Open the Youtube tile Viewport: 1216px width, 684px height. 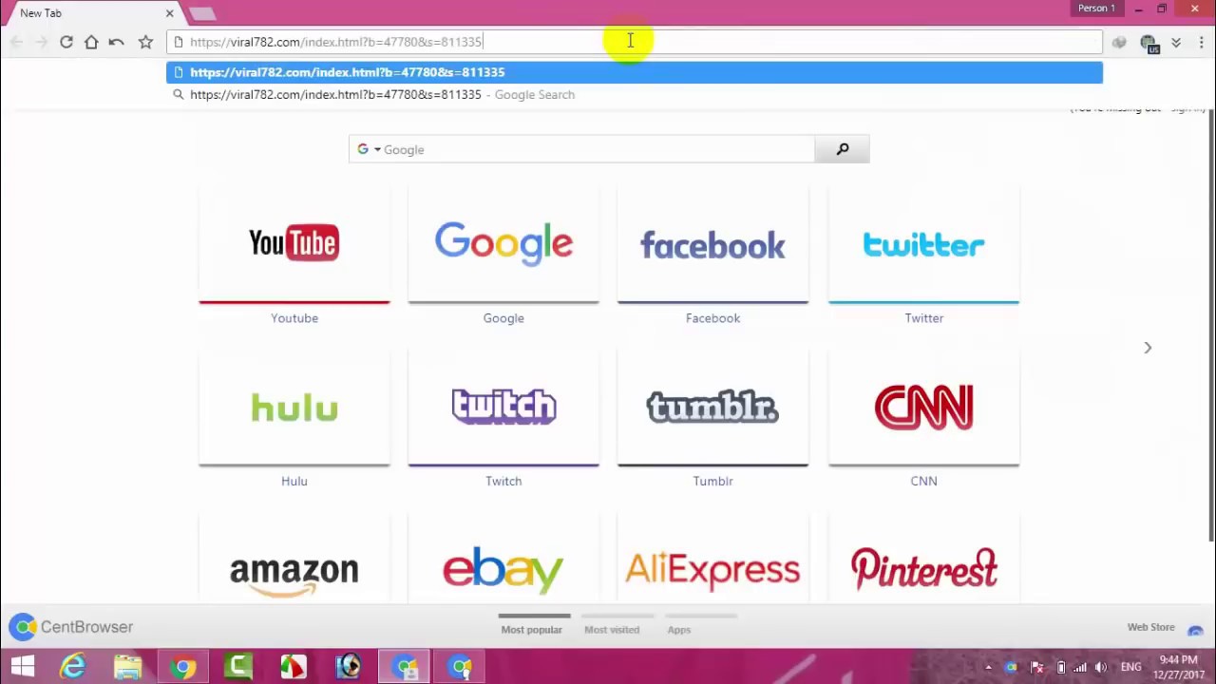[294, 245]
